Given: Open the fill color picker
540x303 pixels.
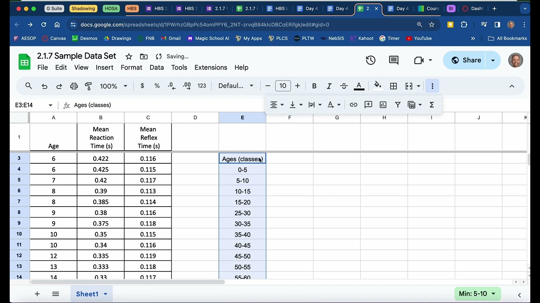Looking at the screenshot, I should click(x=378, y=86).
